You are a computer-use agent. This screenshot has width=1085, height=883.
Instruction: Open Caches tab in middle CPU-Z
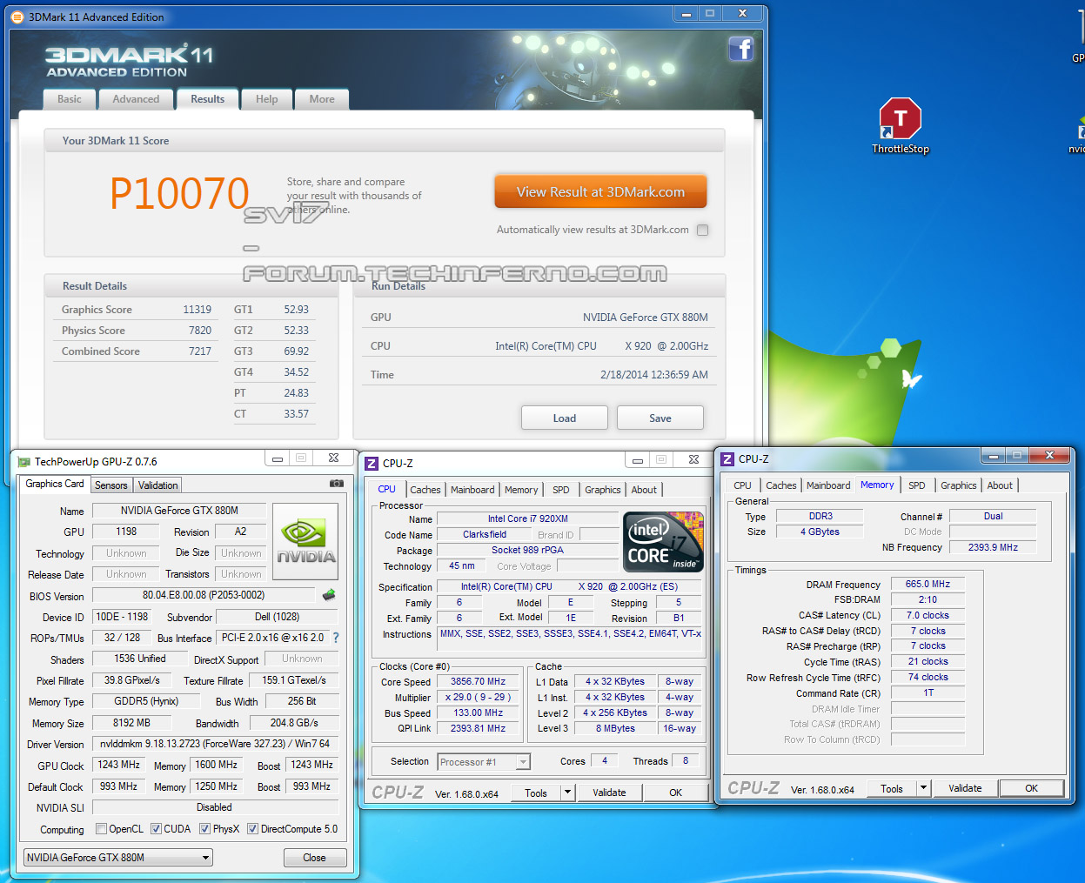coord(425,490)
